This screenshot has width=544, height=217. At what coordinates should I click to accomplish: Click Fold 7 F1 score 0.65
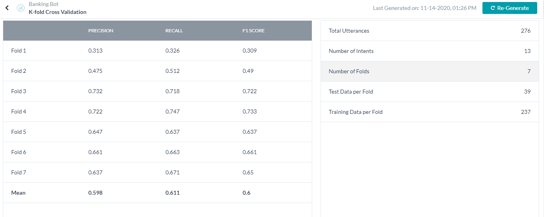pos(248,172)
